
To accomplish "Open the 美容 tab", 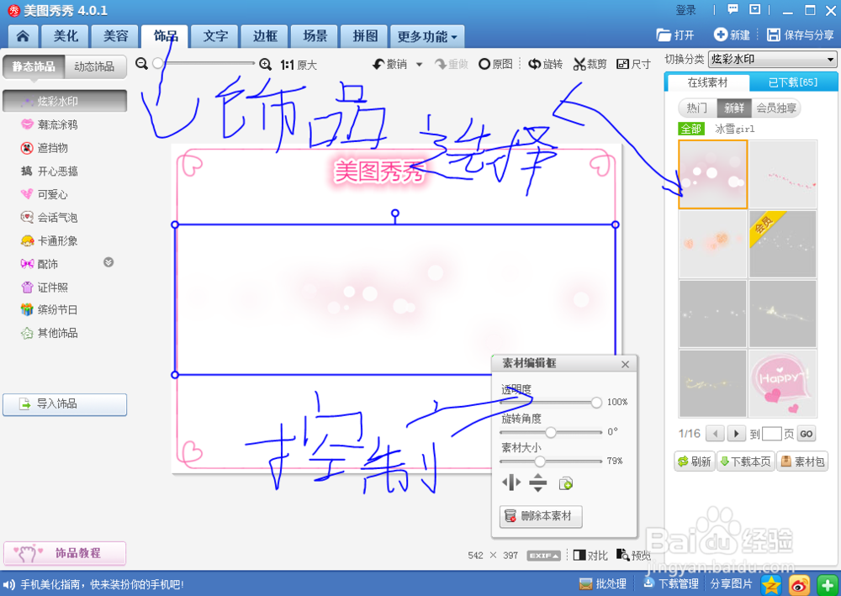I will (115, 36).
